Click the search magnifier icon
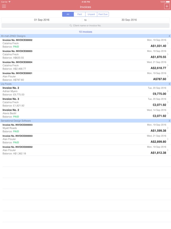The width and height of the screenshot is (171, 229). [71, 26]
